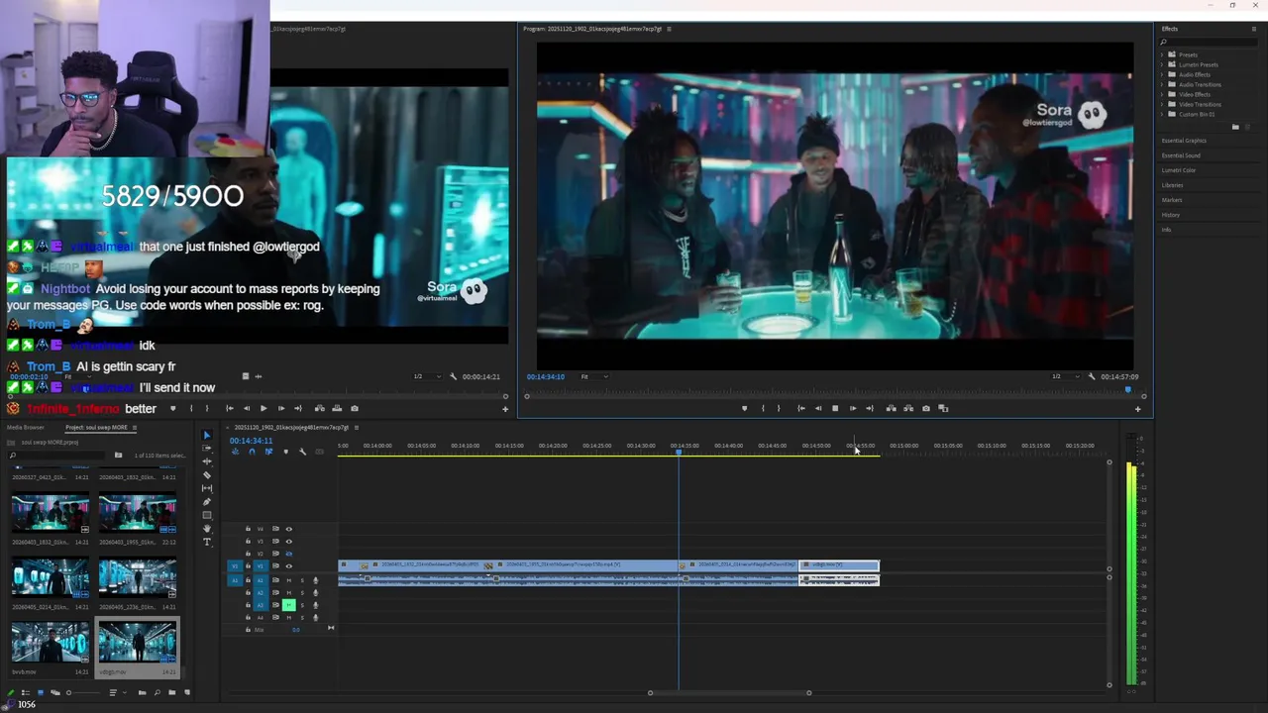
Task: Expand Audio Effects folder
Action: pos(1162,75)
